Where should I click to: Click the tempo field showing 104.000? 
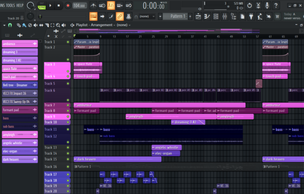tap(80, 5)
